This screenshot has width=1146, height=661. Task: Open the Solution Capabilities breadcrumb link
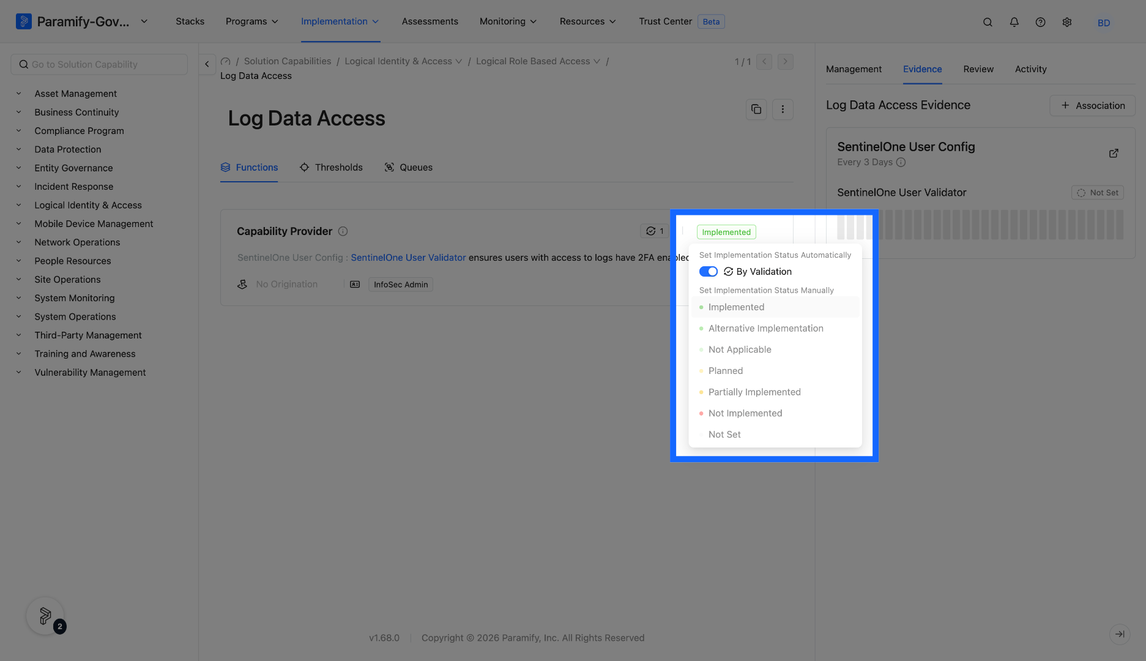(288, 61)
